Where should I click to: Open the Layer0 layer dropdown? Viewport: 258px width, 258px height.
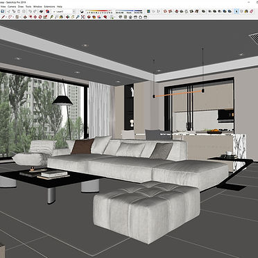click(x=64, y=11)
